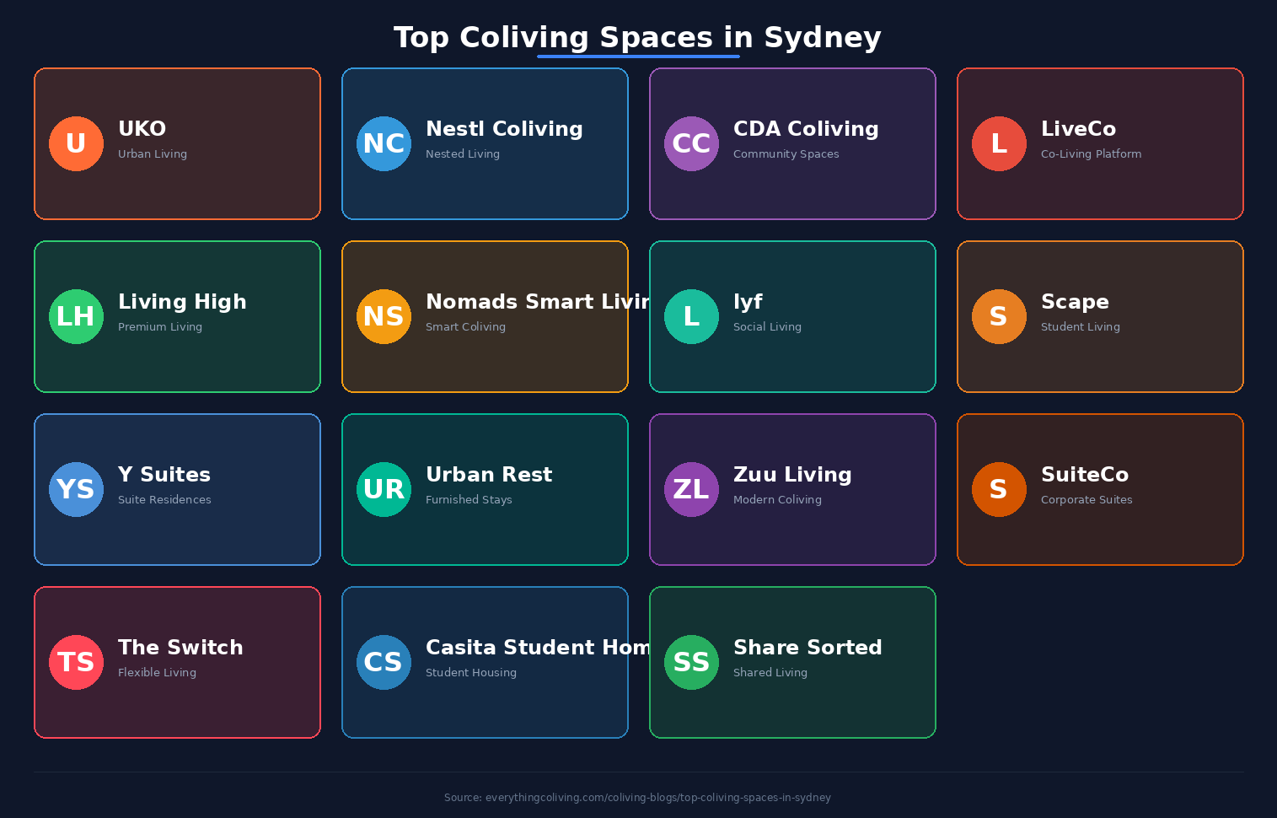Click the green SS Share Sorted icon

pos(691,662)
